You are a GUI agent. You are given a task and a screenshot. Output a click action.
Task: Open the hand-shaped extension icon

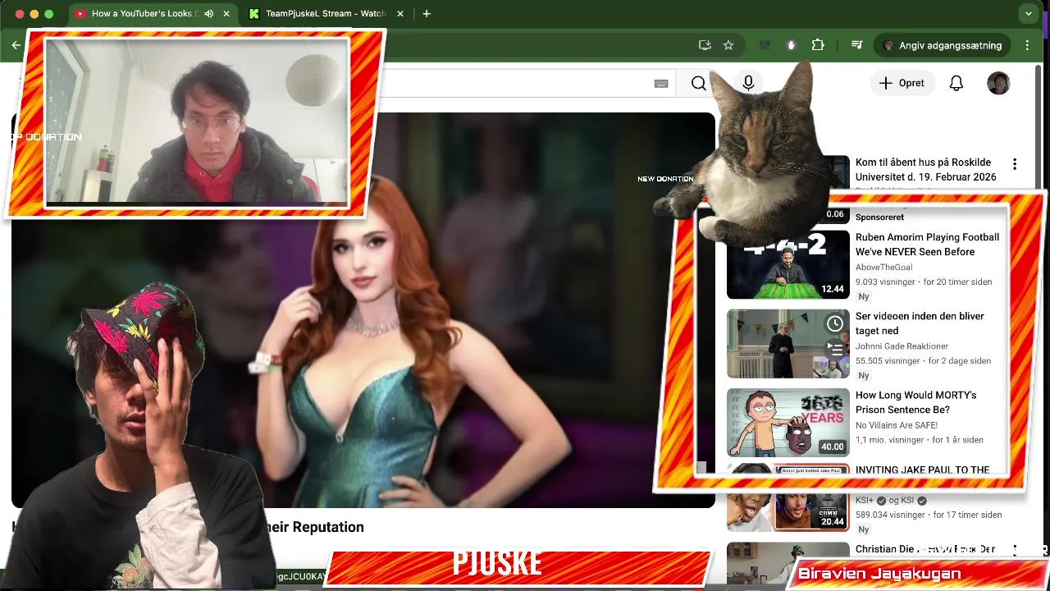791,45
